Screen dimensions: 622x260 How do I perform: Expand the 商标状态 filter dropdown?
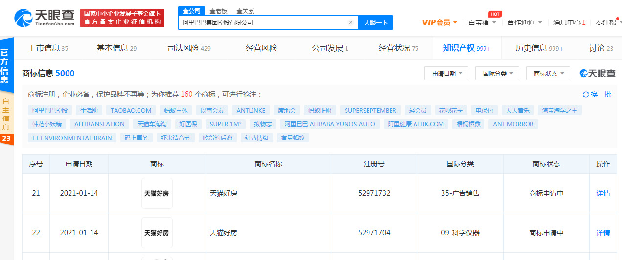[548, 73]
